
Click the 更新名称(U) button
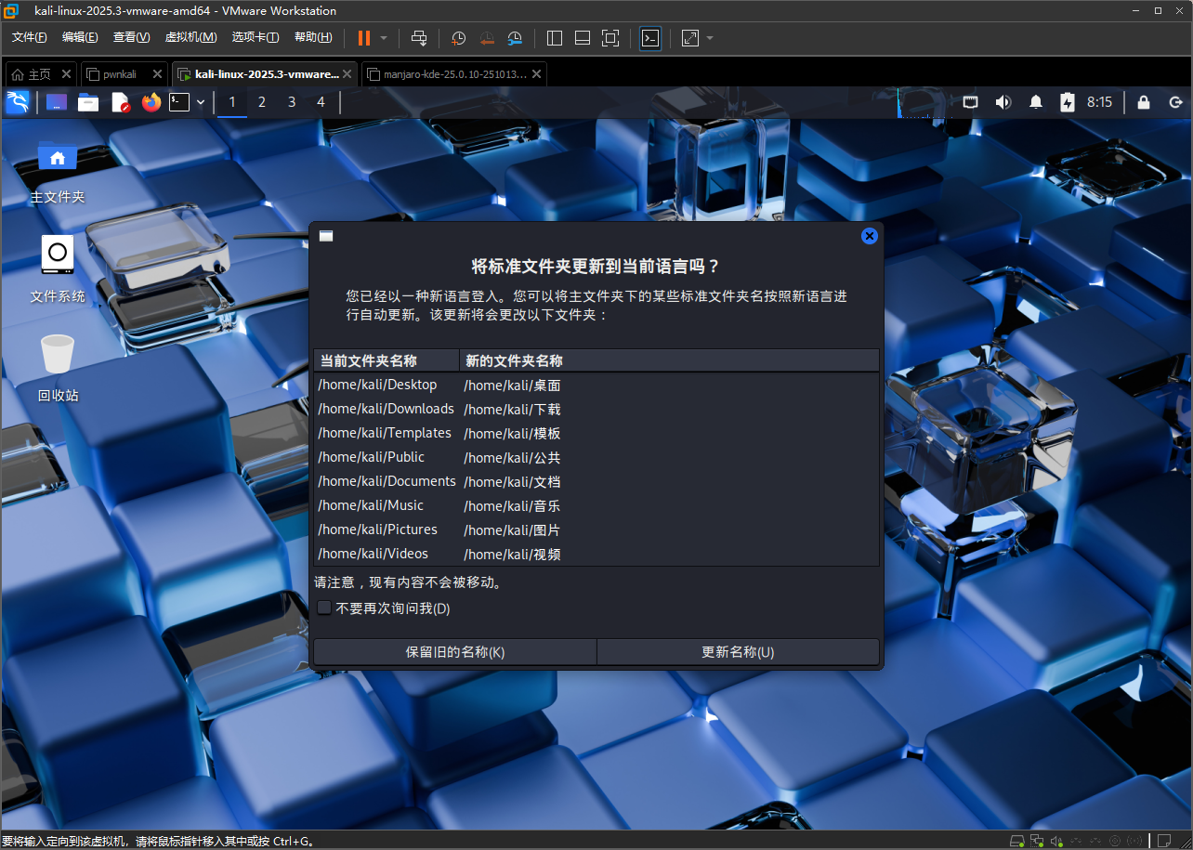(x=738, y=652)
